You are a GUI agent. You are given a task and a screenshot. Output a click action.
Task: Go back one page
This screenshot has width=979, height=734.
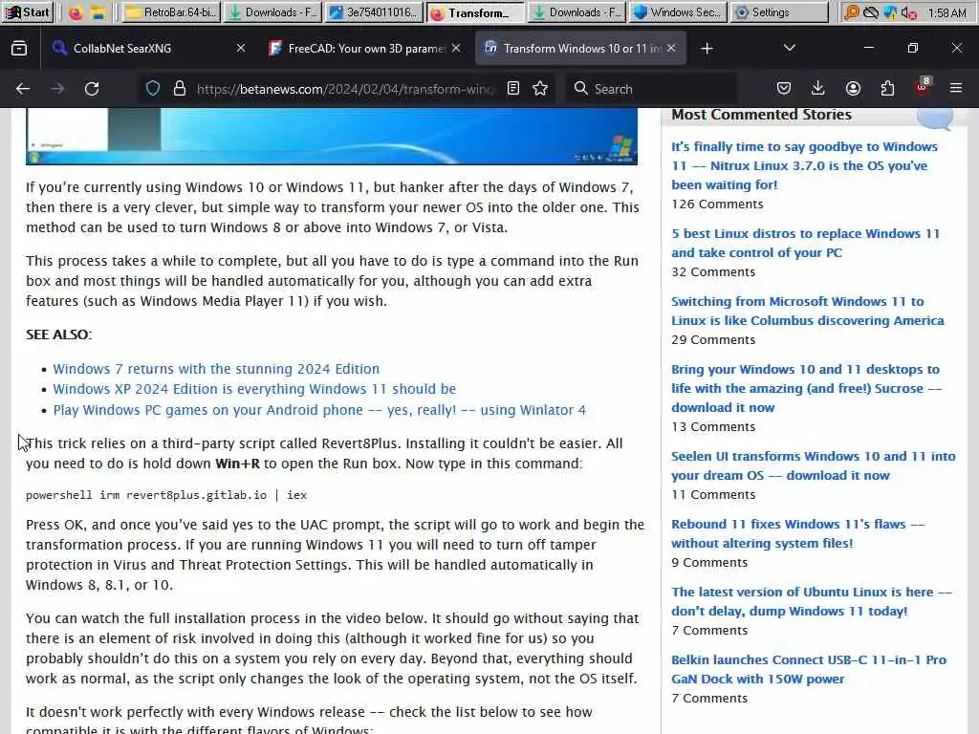click(x=23, y=89)
